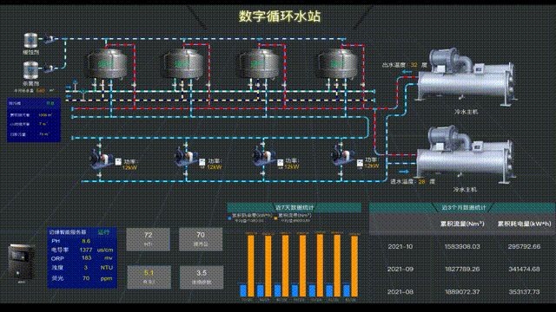This screenshot has width=556, height=312.
Task: Click the upper chiller near 出水温度
Action: click(466, 78)
